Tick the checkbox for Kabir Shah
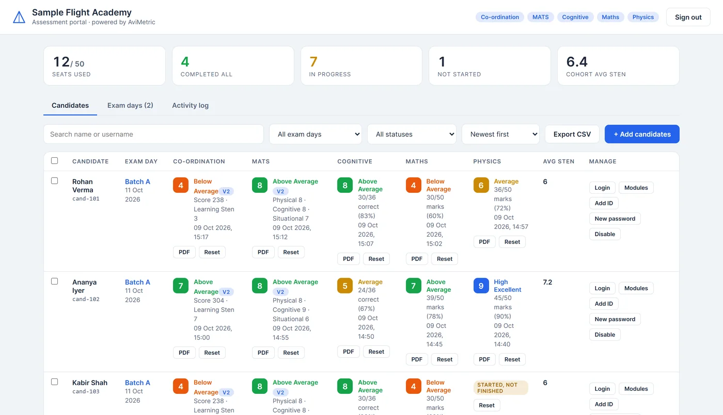 pos(55,382)
